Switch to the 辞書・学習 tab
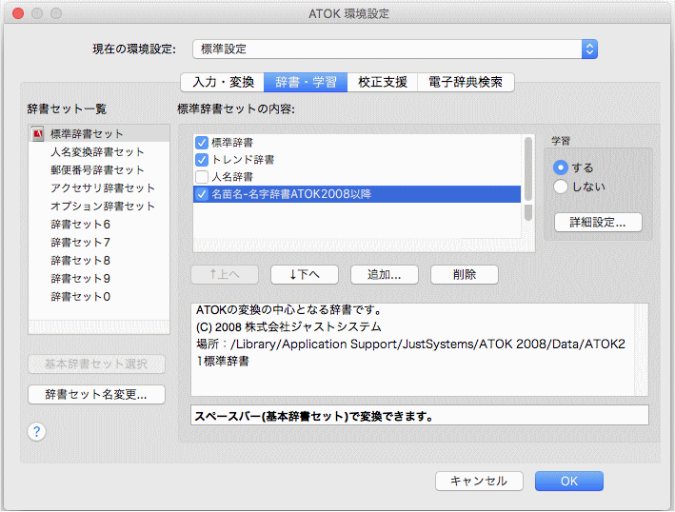This screenshot has height=512, width=675. pyautogui.click(x=306, y=82)
